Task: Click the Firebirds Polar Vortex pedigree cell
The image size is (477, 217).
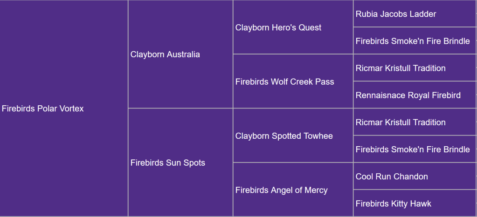Action: [x=43, y=108]
